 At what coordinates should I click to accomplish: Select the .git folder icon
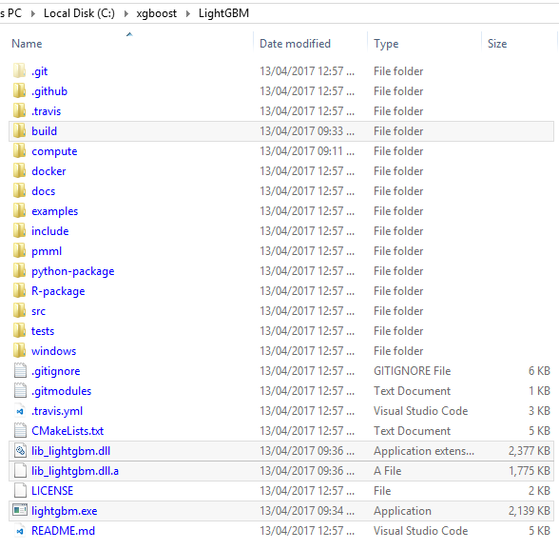pos(20,70)
